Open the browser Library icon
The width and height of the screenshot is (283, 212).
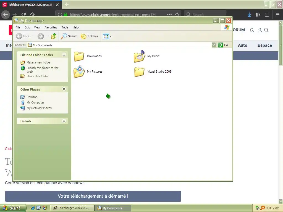[258, 15]
